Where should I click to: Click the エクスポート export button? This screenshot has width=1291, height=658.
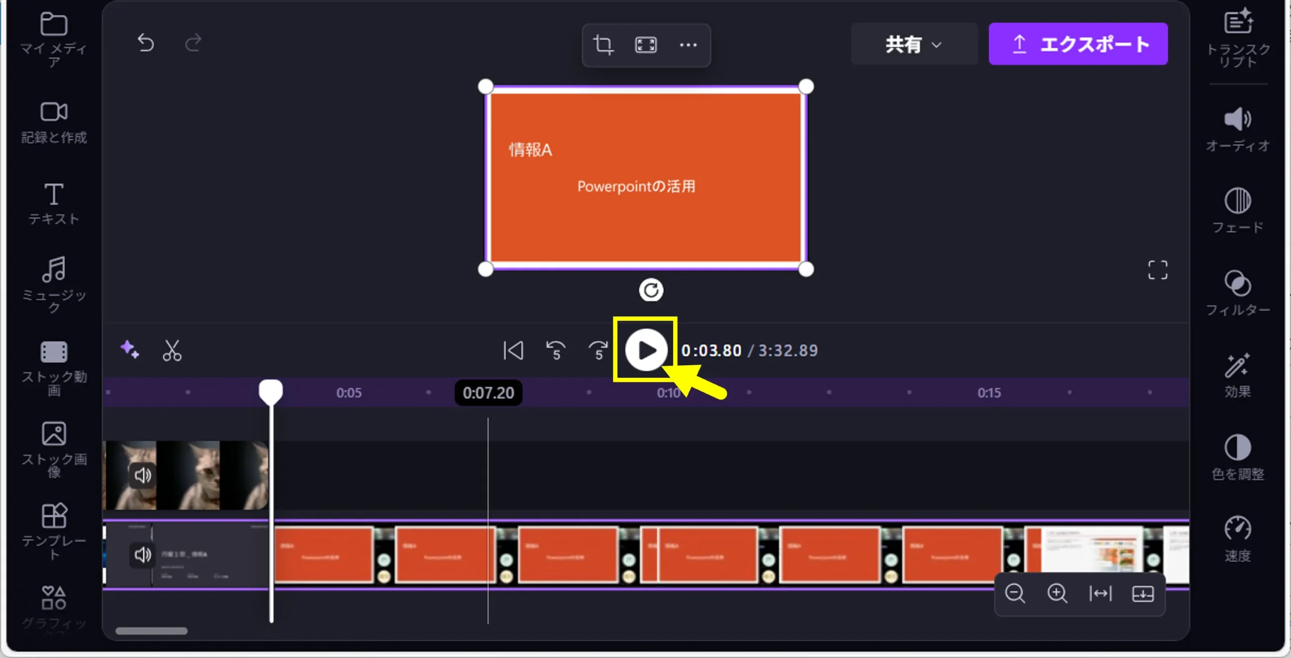click(1078, 44)
